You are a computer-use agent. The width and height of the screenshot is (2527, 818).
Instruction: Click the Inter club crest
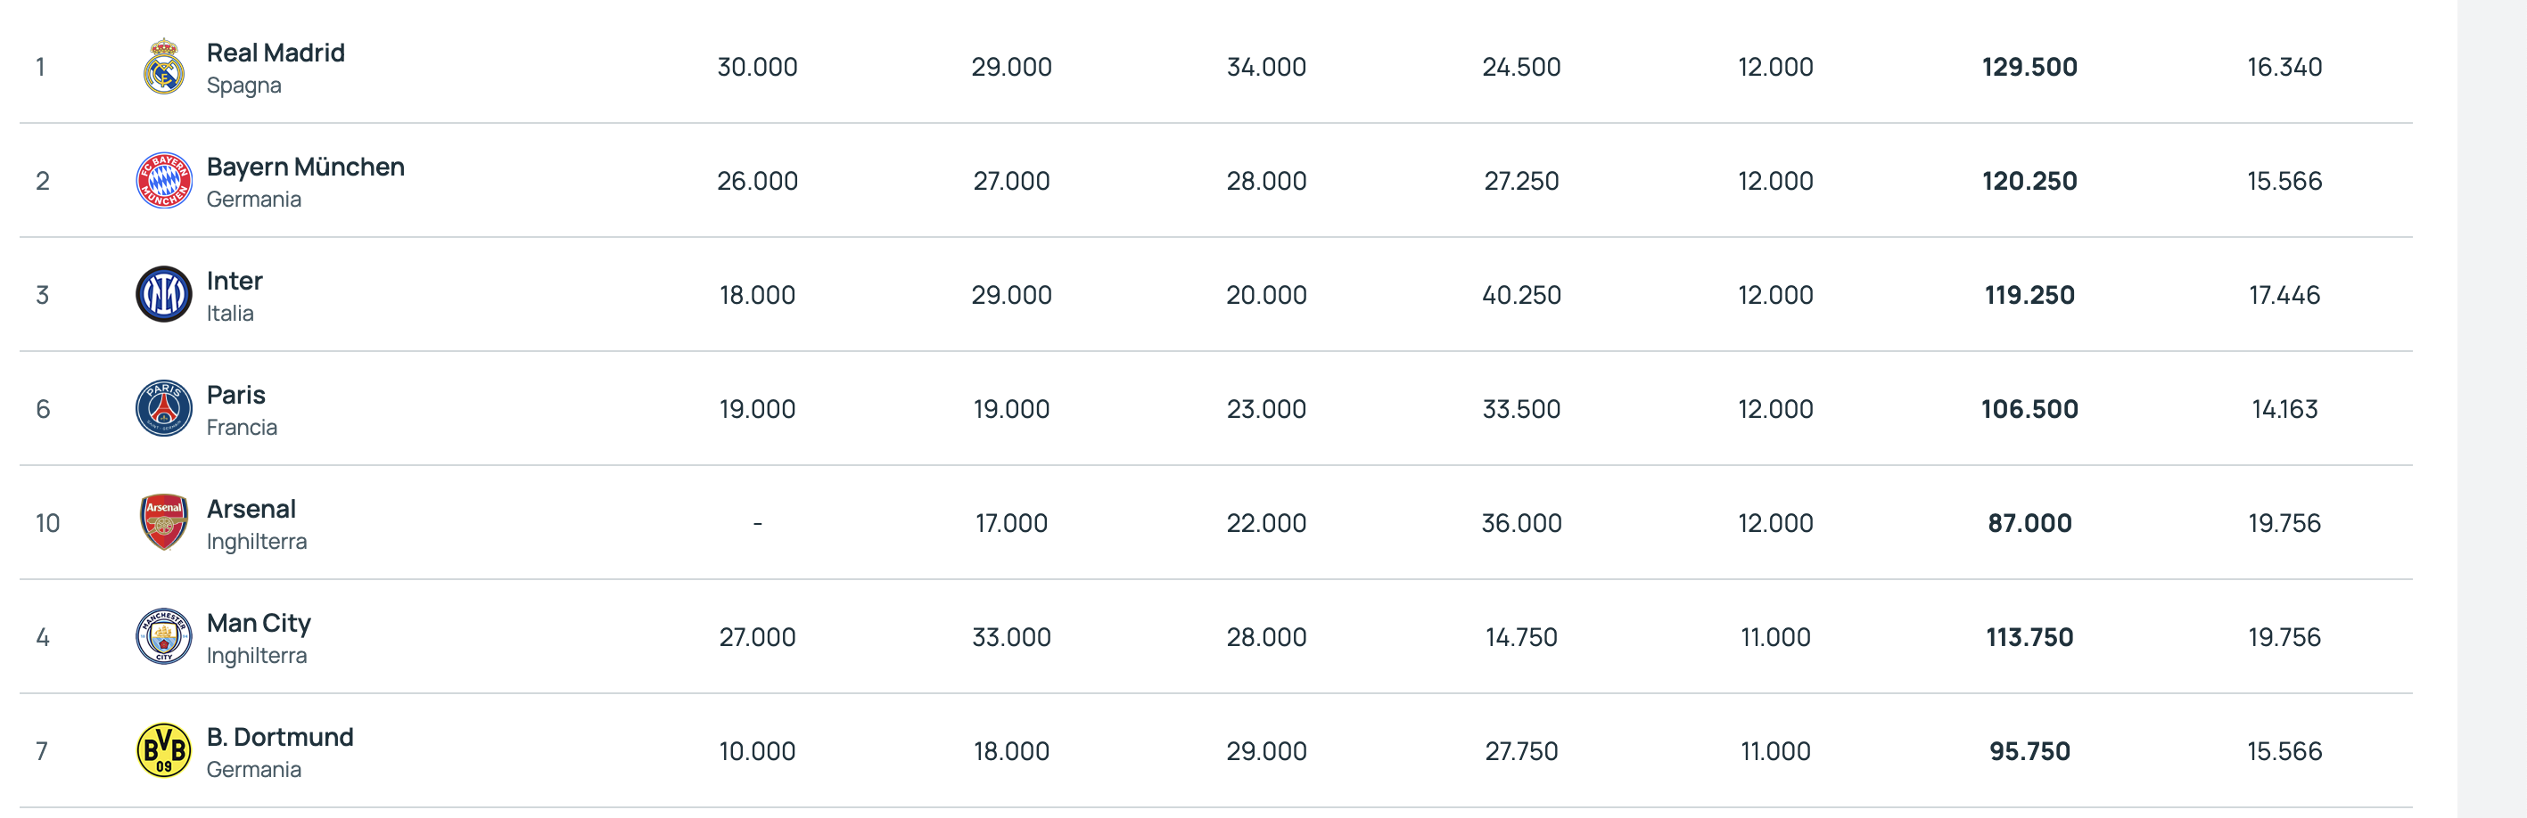164,294
